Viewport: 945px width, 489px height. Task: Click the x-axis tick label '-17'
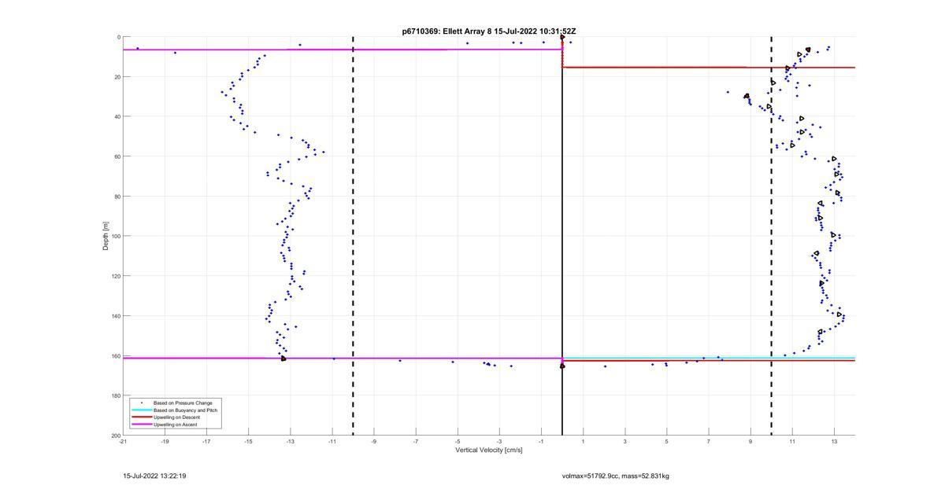(x=206, y=442)
